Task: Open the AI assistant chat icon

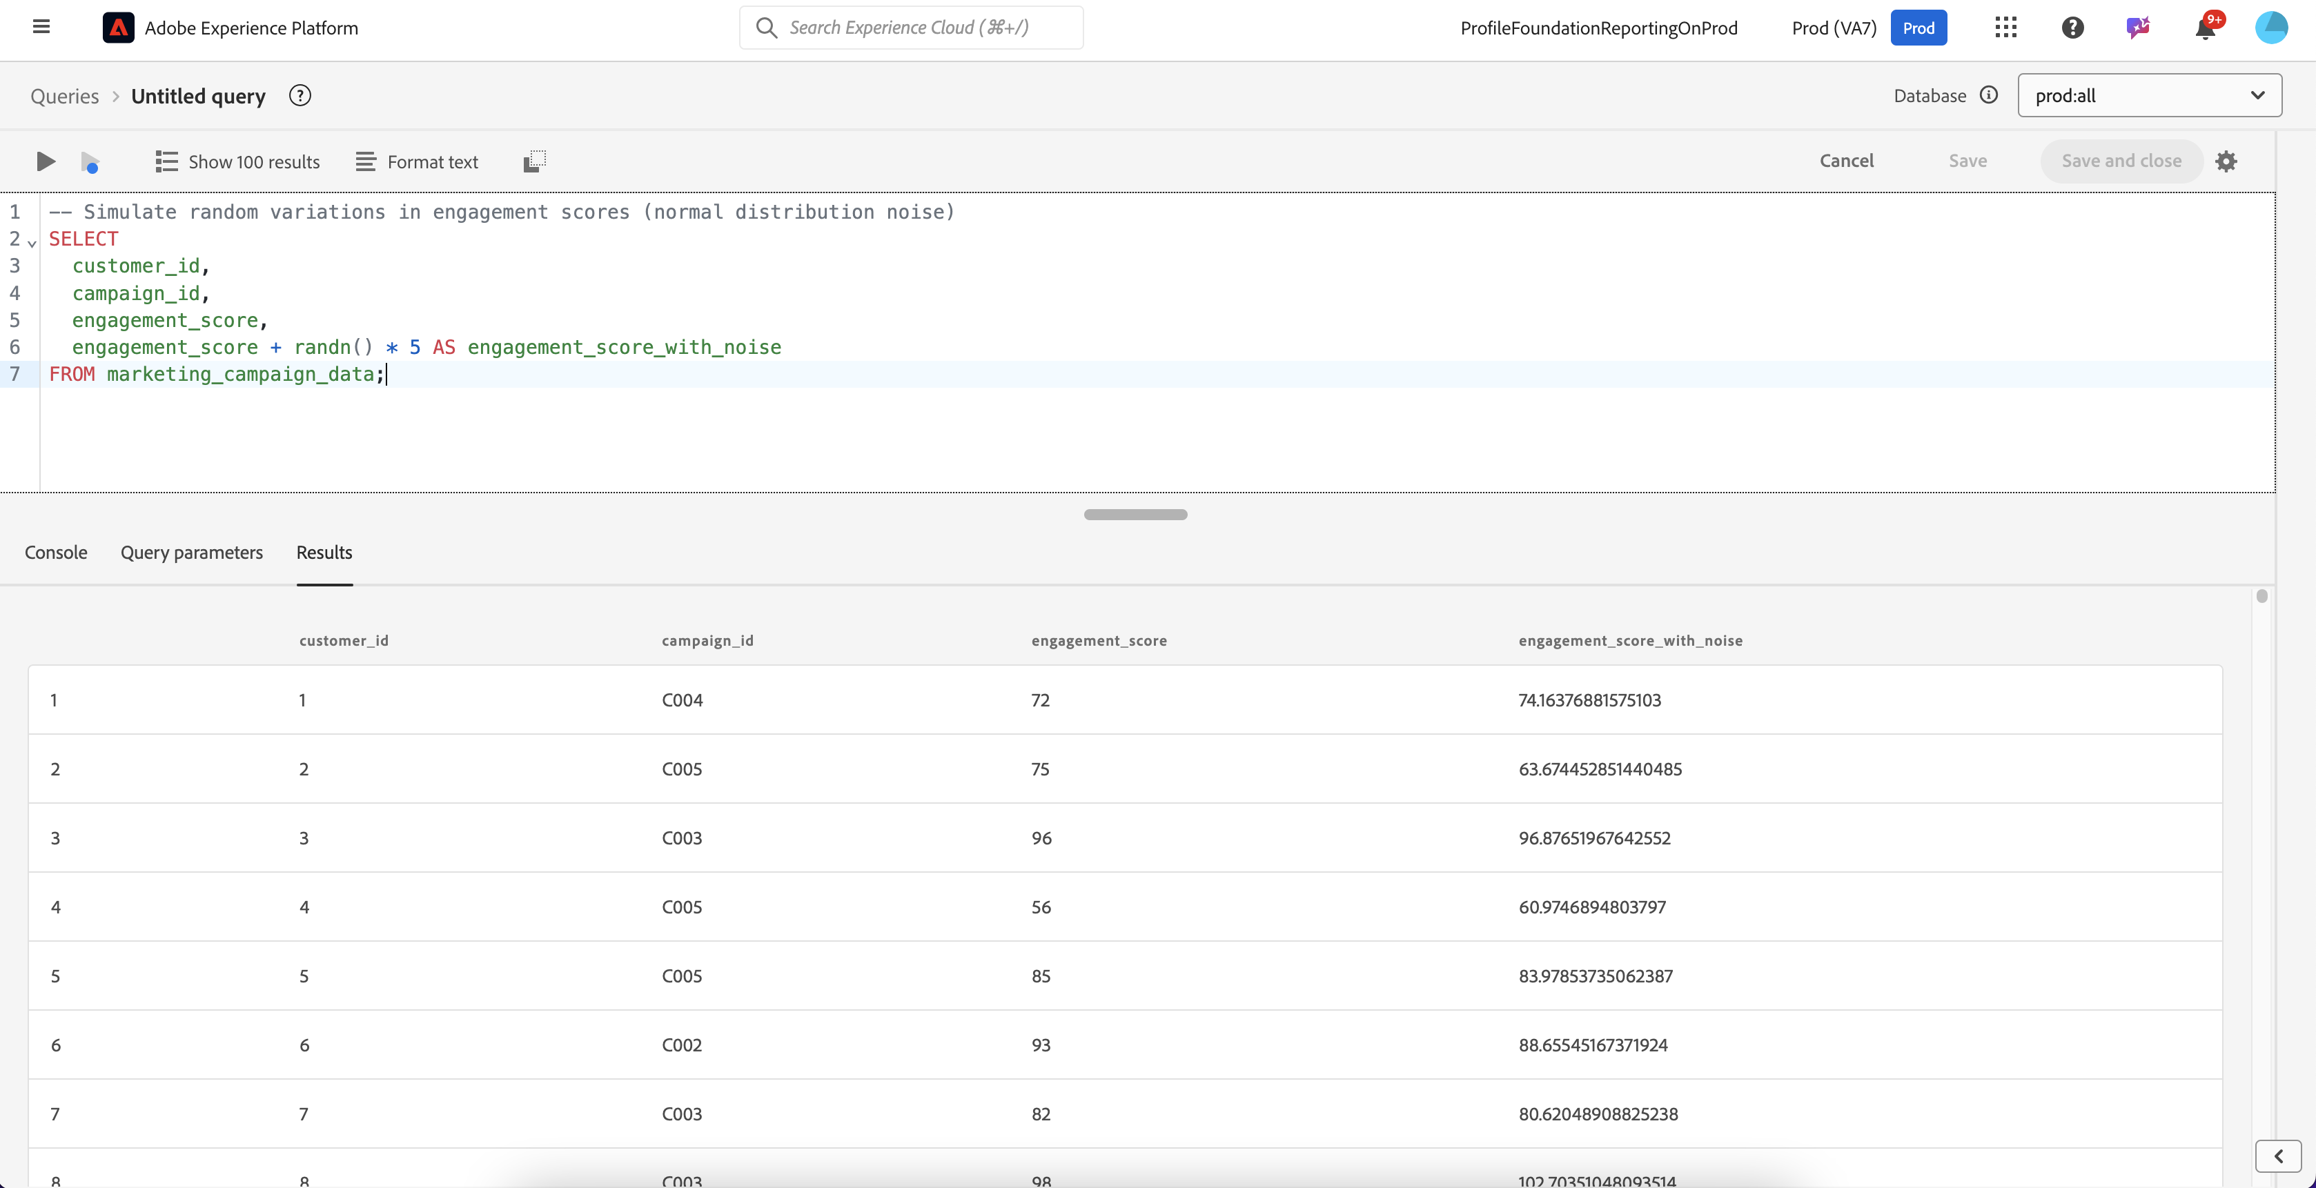Action: 2138,28
